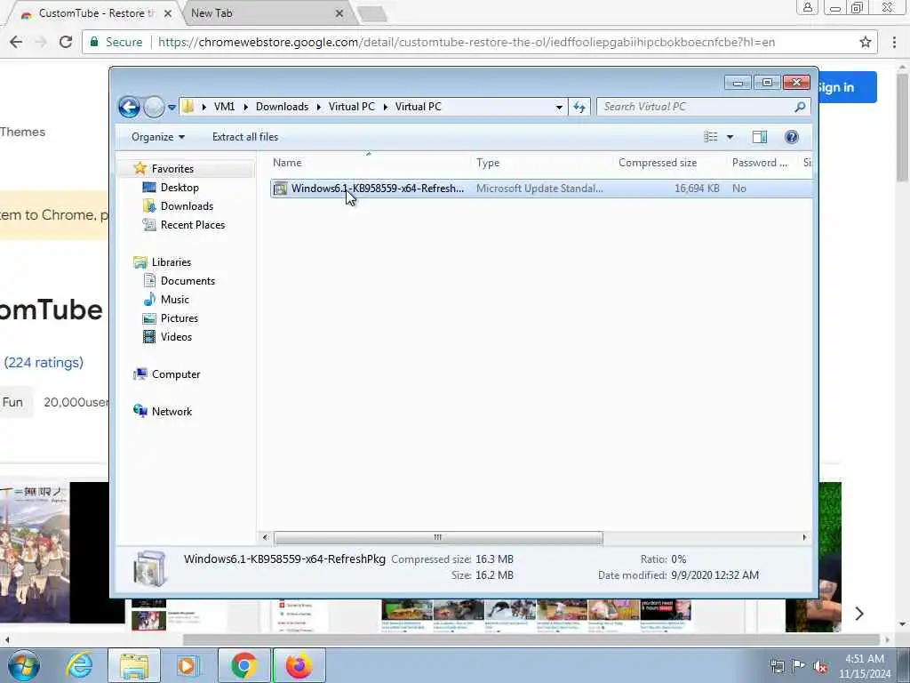The height and width of the screenshot is (683, 910).
Task: Close the New Tab tab
Action: pos(339,13)
